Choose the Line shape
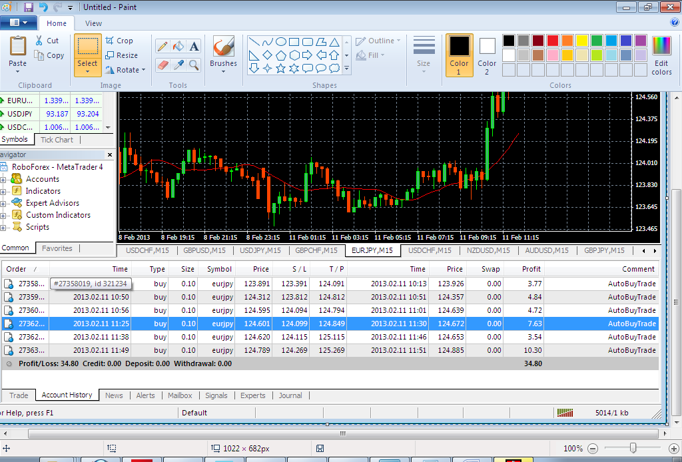The image size is (682, 462). point(254,42)
